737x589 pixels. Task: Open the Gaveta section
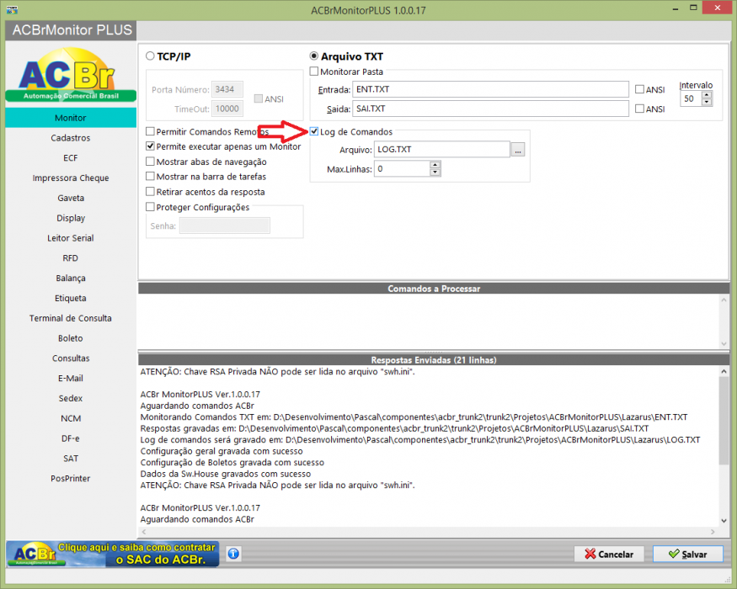(x=71, y=199)
